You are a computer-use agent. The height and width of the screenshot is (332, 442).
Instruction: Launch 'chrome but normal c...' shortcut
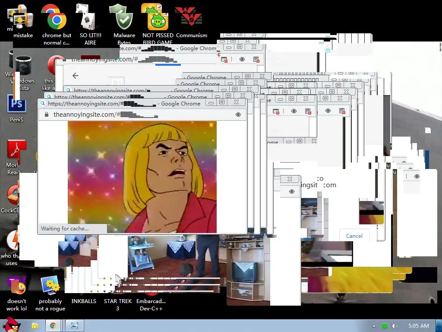click(x=57, y=24)
